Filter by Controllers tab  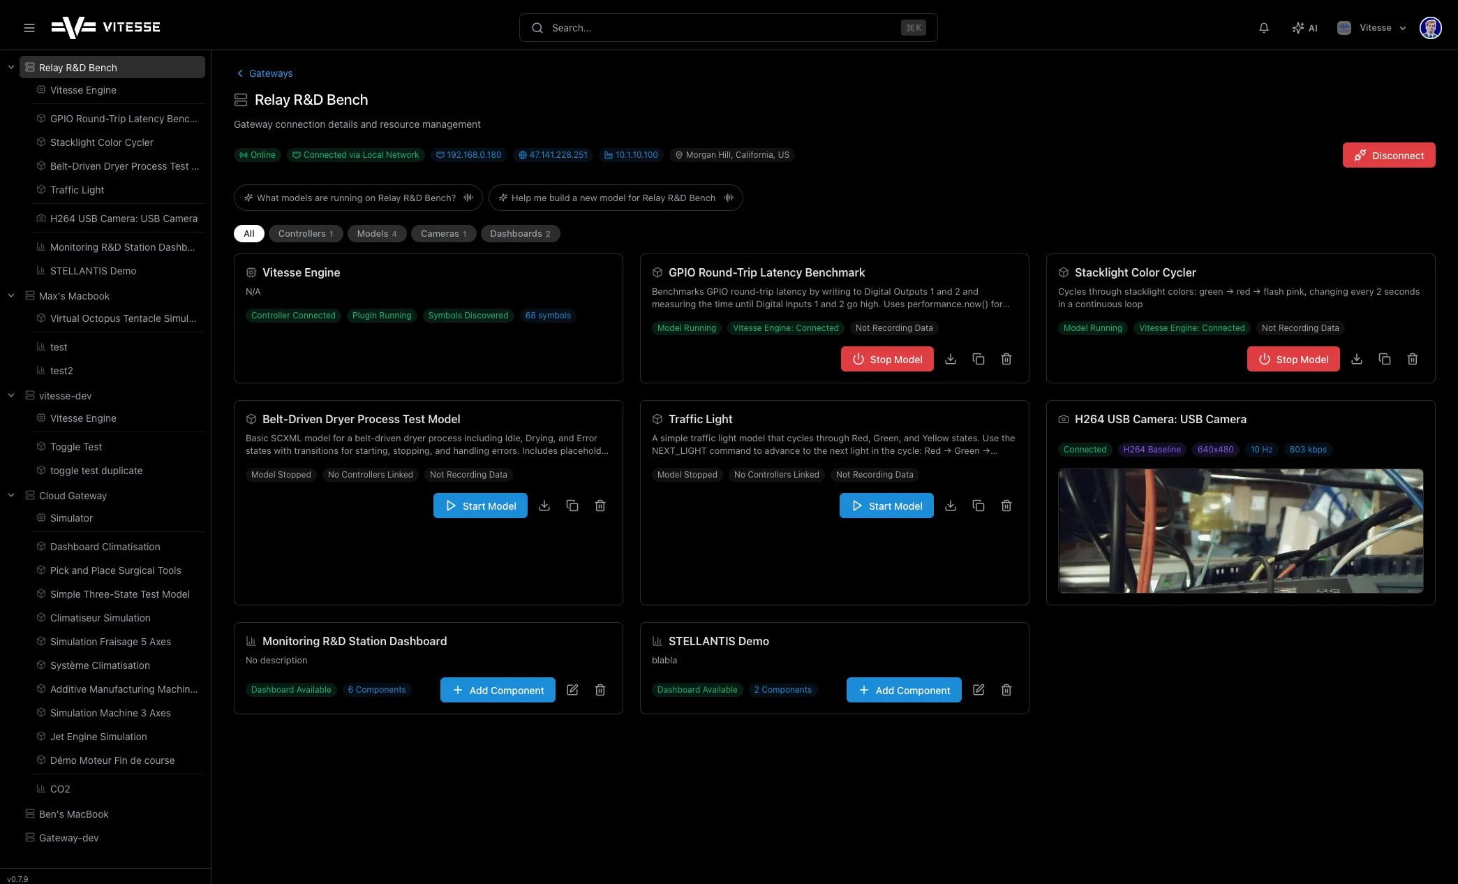[306, 234]
